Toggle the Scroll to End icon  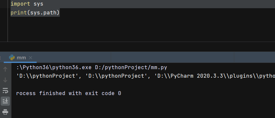pos(5,101)
